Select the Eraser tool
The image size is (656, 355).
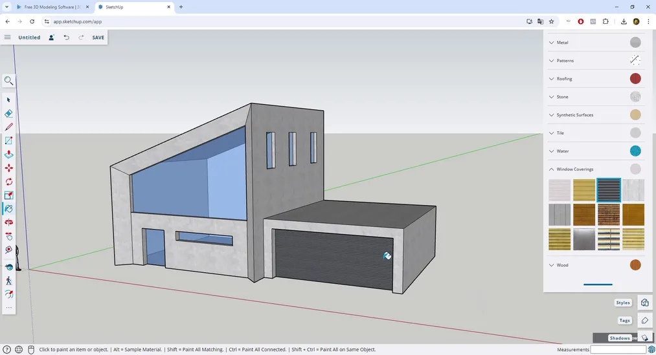pos(8,113)
